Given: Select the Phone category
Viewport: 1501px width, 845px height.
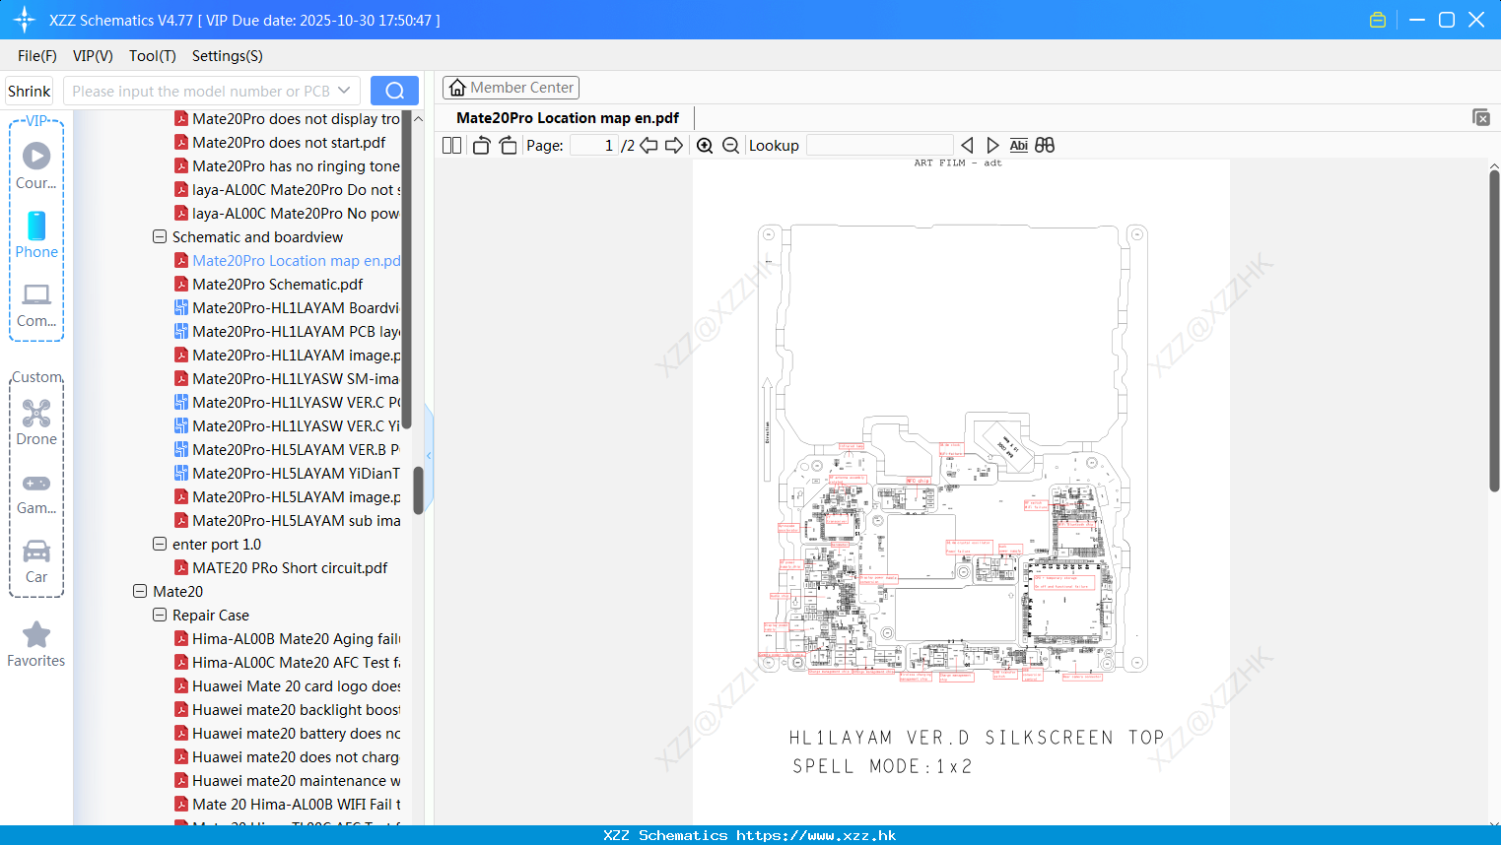Looking at the screenshot, I should click(x=36, y=235).
